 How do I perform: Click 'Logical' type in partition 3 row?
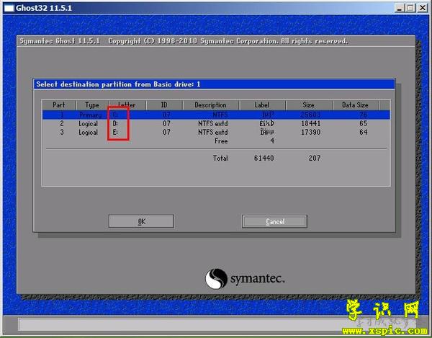tap(88, 133)
